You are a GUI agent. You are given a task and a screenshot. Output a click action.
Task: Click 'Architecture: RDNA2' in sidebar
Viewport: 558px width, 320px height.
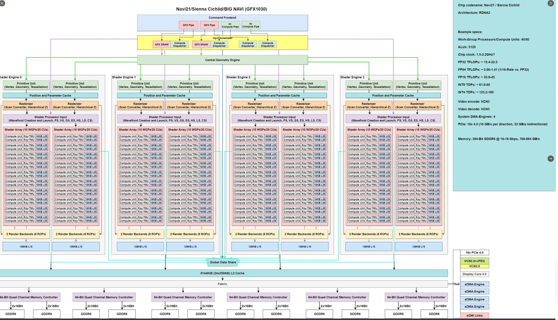point(474,13)
